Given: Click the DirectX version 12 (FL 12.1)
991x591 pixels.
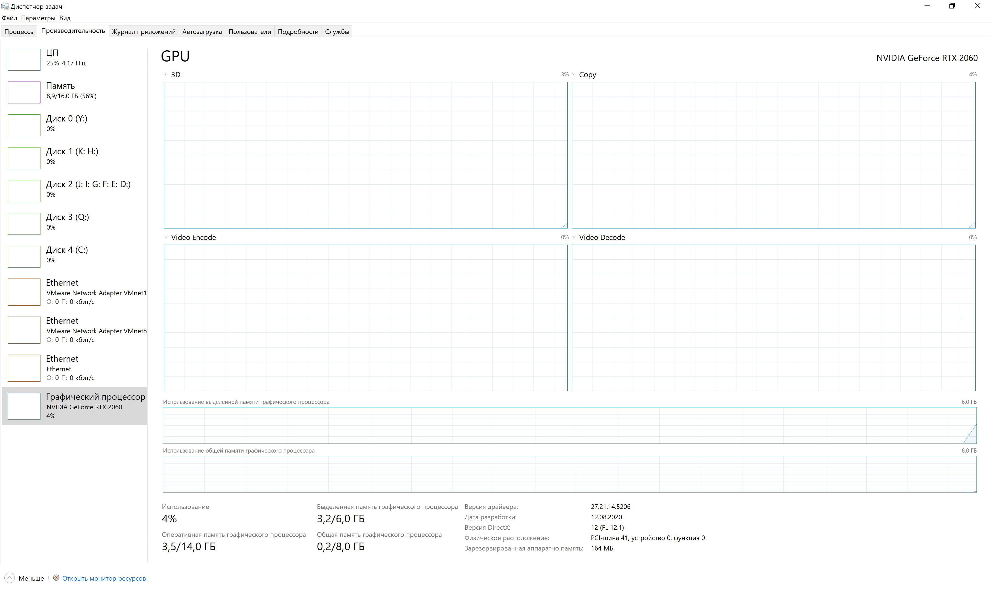Looking at the screenshot, I should pos(607,527).
